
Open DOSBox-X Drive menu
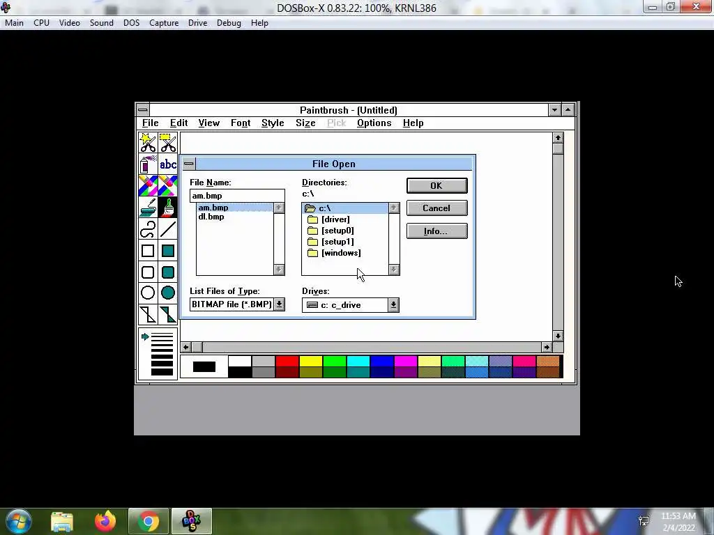coord(197,23)
